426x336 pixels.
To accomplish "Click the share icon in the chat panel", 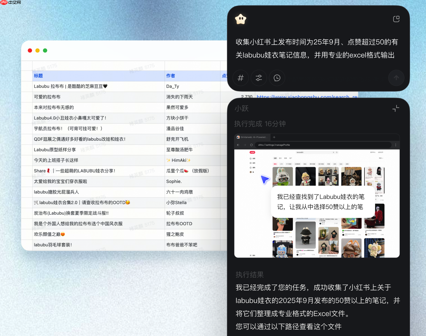I will pyautogui.click(x=397, y=19).
